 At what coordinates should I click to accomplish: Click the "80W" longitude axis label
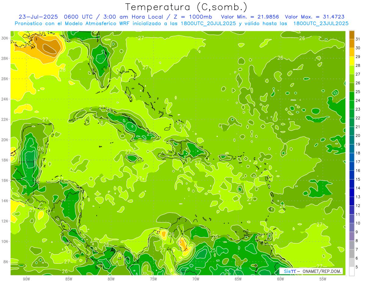(111, 279)
